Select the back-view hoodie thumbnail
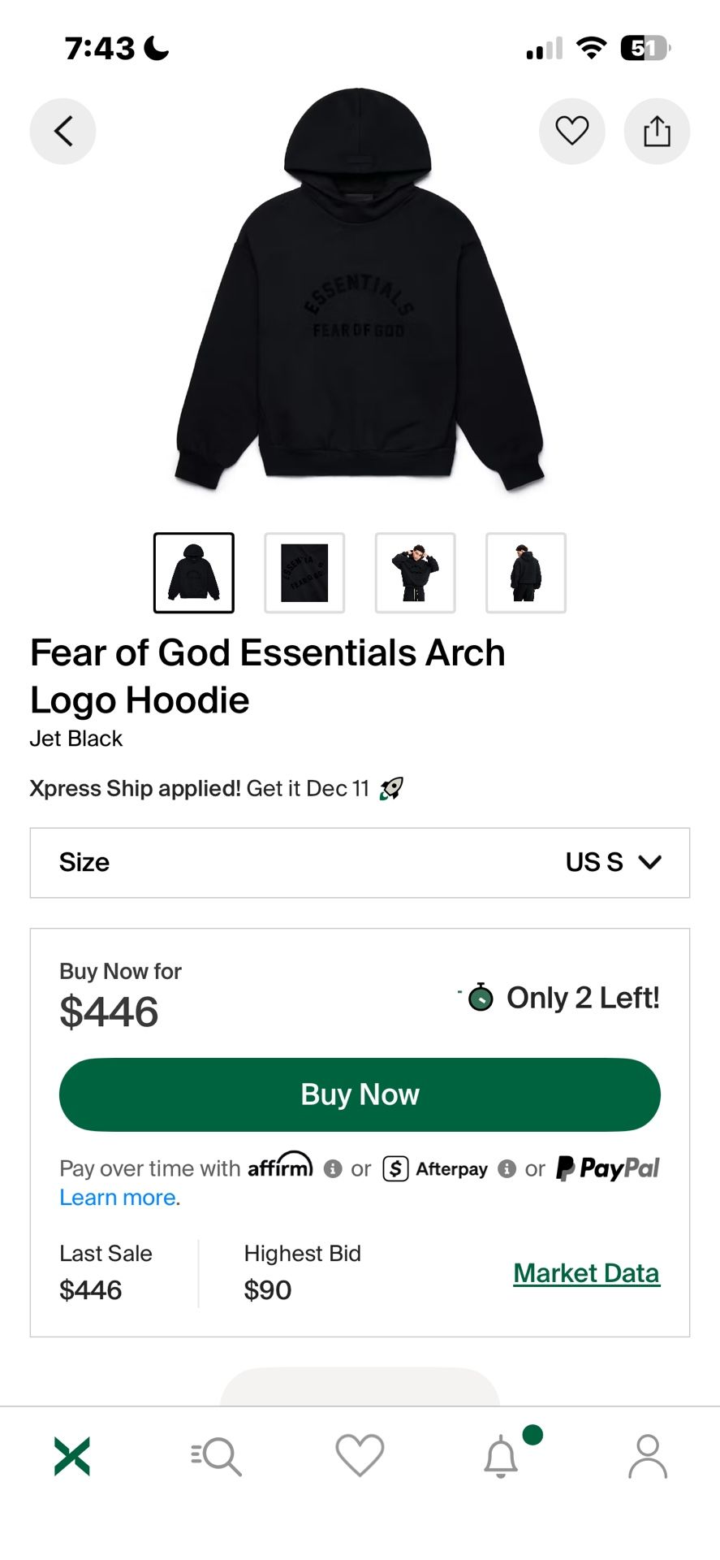 (525, 572)
